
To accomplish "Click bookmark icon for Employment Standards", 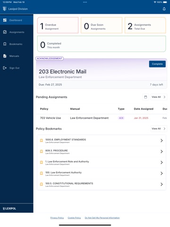I will 41,140.
